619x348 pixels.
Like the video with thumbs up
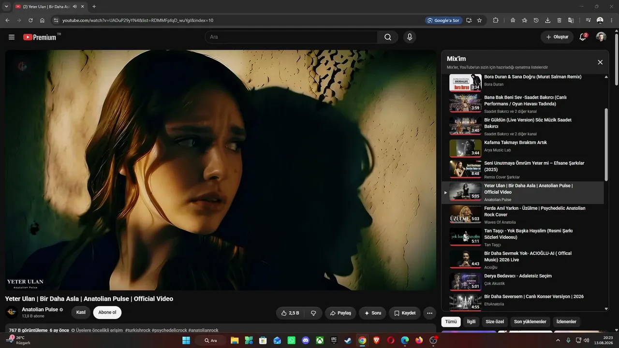290,313
